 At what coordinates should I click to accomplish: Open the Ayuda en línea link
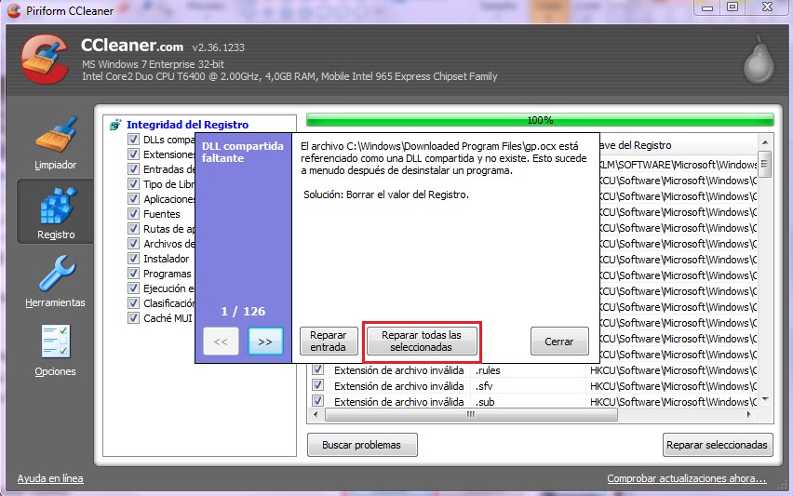pyautogui.click(x=50, y=478)
